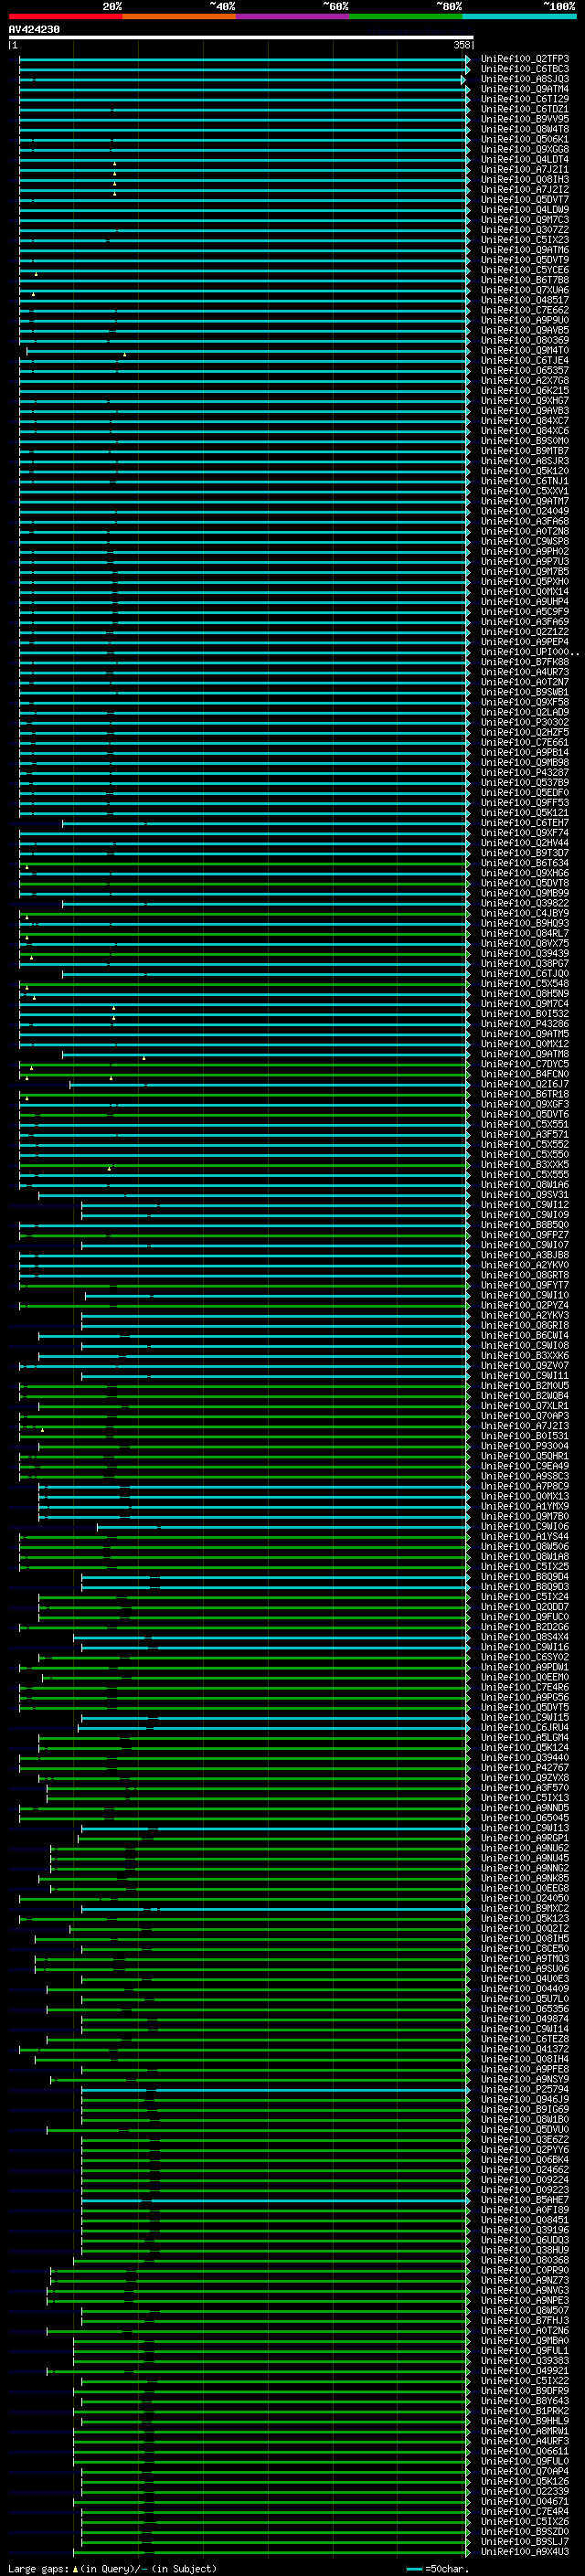Open hit UniRef100_B9VV95
Screen dimensions: 585x2576
pyautogui.click(x=525, y=119)
